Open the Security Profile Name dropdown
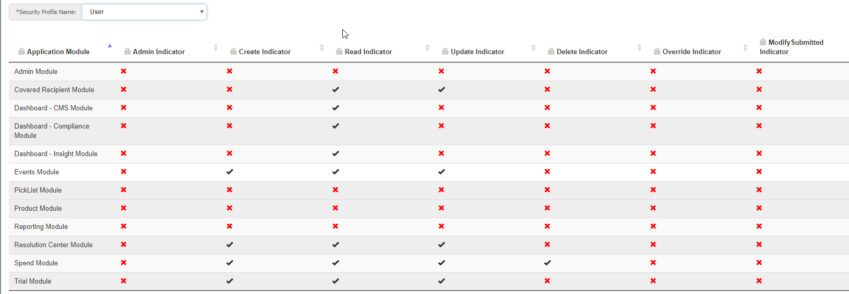Viewport: 849px width, 294px height. click(x=145, y=12)
